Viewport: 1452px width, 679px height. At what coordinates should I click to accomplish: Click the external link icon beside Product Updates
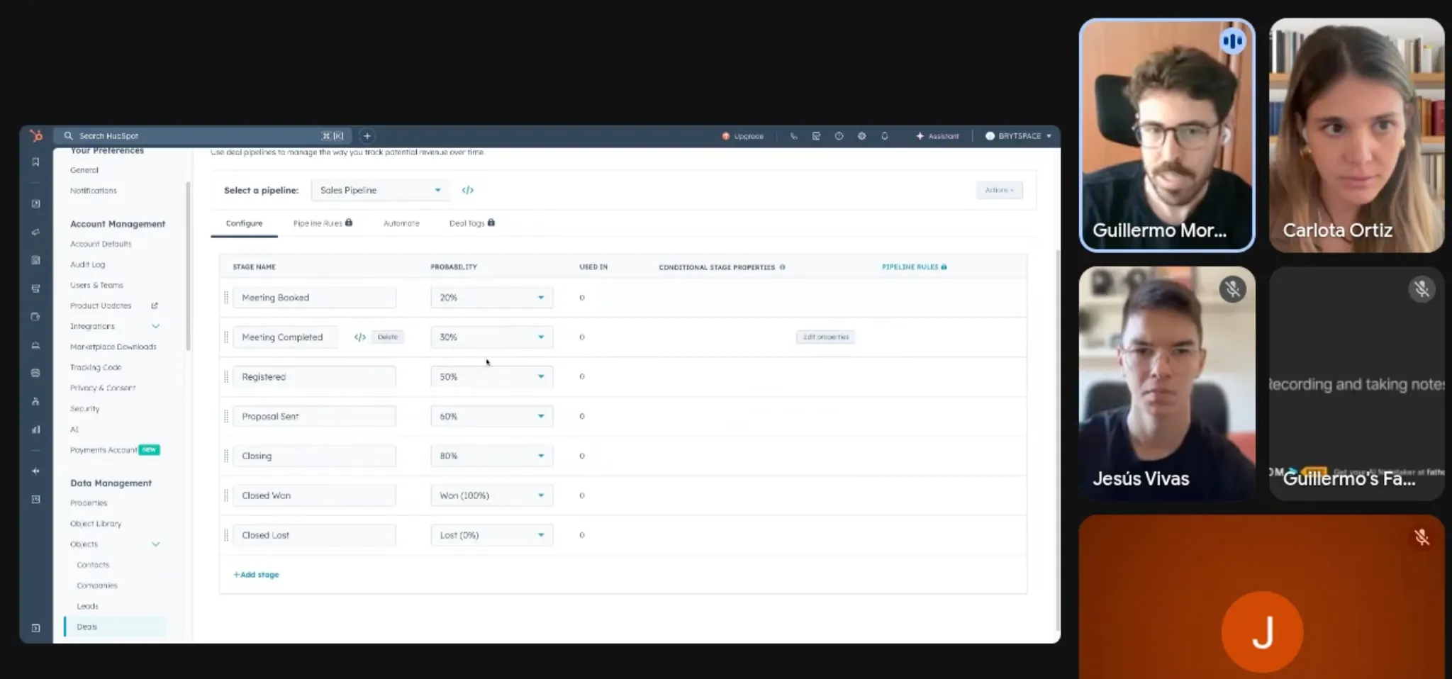coord(155,305)
